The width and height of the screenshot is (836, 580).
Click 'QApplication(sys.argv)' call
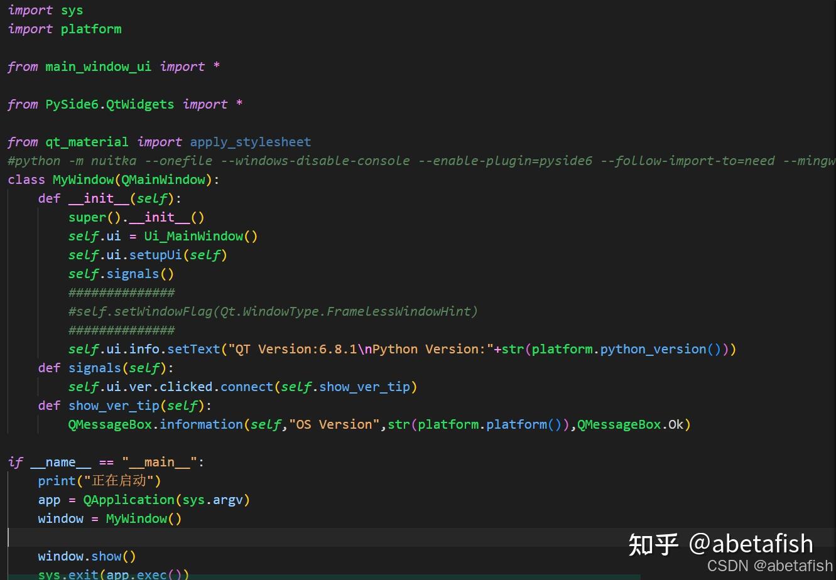(x=166, y=500)
